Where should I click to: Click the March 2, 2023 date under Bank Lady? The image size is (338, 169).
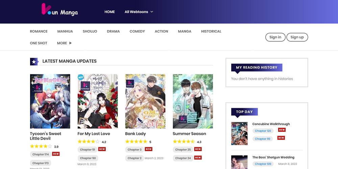coord(154,158)
